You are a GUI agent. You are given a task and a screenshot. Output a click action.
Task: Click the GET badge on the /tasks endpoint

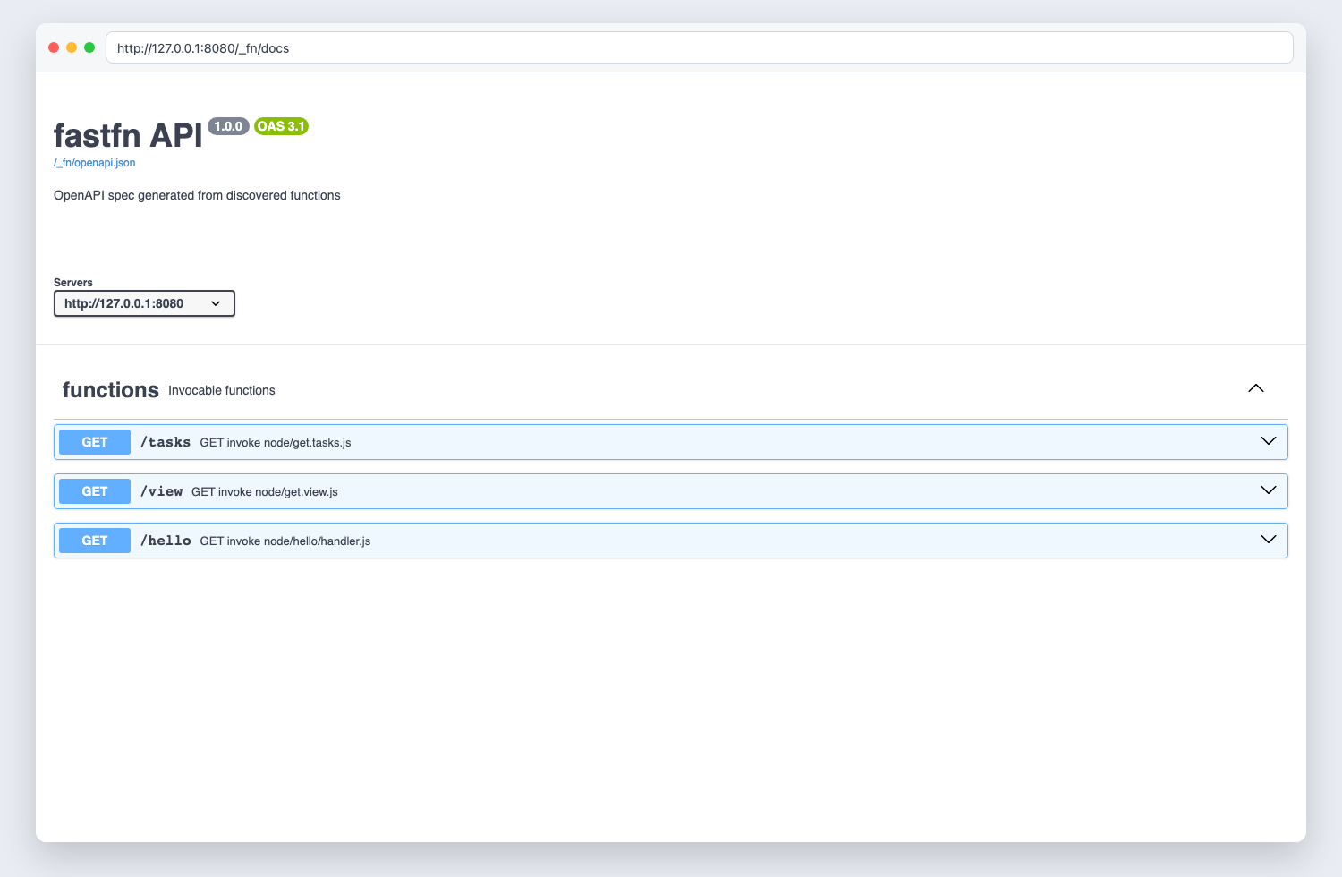[x=94, y=441]
